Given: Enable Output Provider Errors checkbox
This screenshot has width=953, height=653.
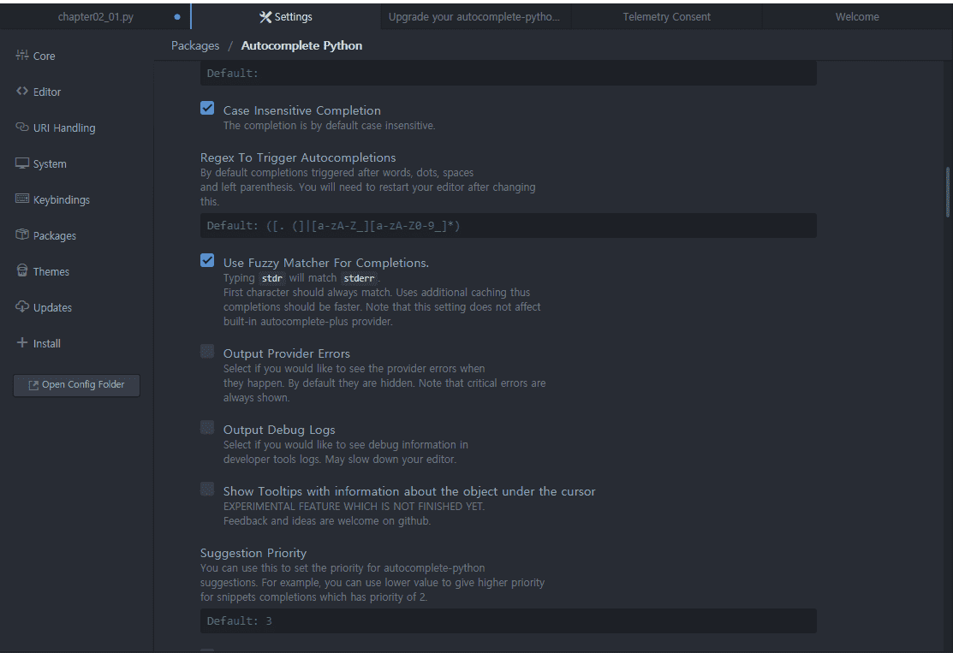Looking at the screenshot, I should (x=207, y=351).
